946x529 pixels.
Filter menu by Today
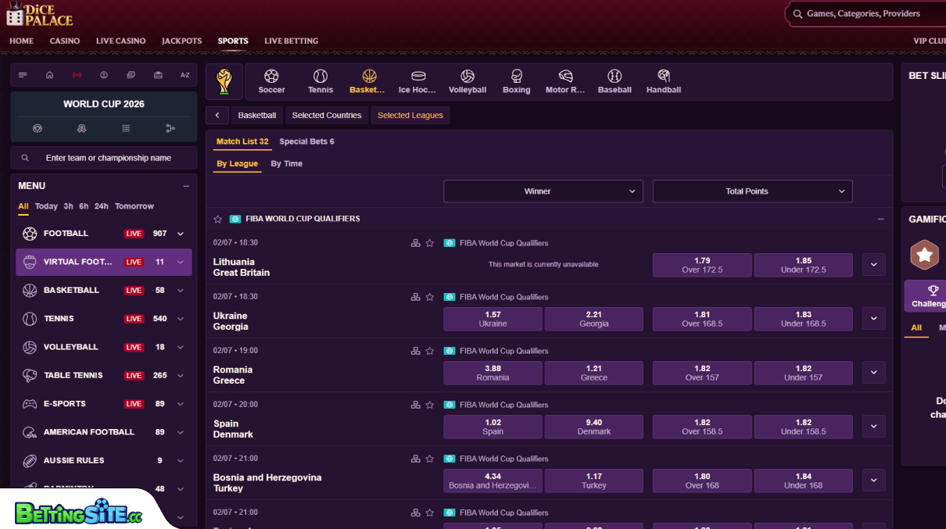pyautogui.click(x=46, y=206)
